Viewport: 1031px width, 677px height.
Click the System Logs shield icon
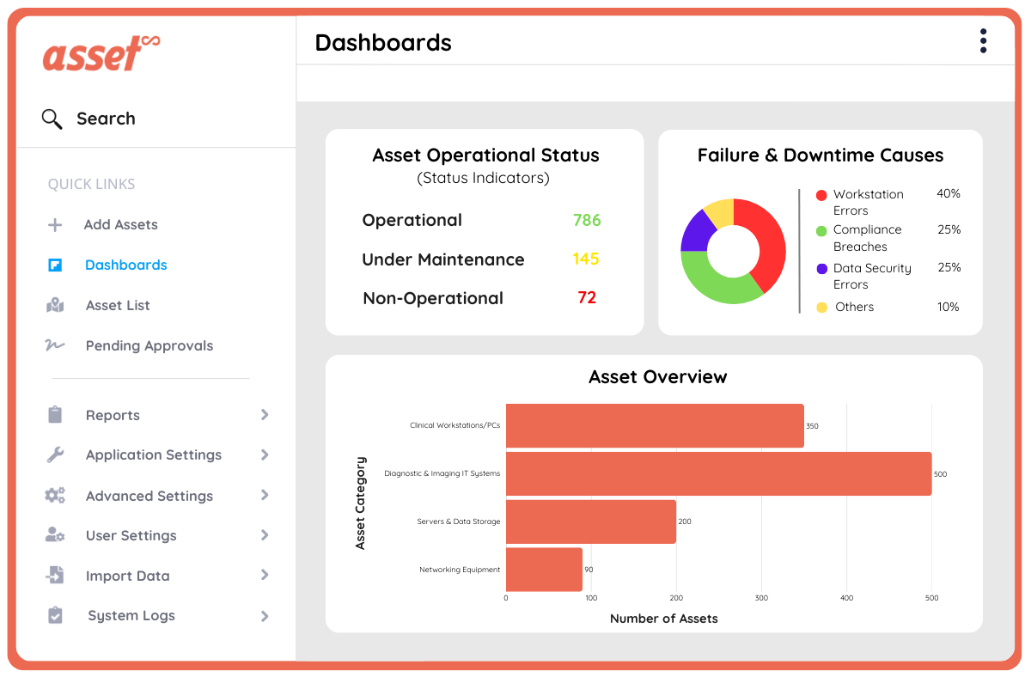click(55, 615)
